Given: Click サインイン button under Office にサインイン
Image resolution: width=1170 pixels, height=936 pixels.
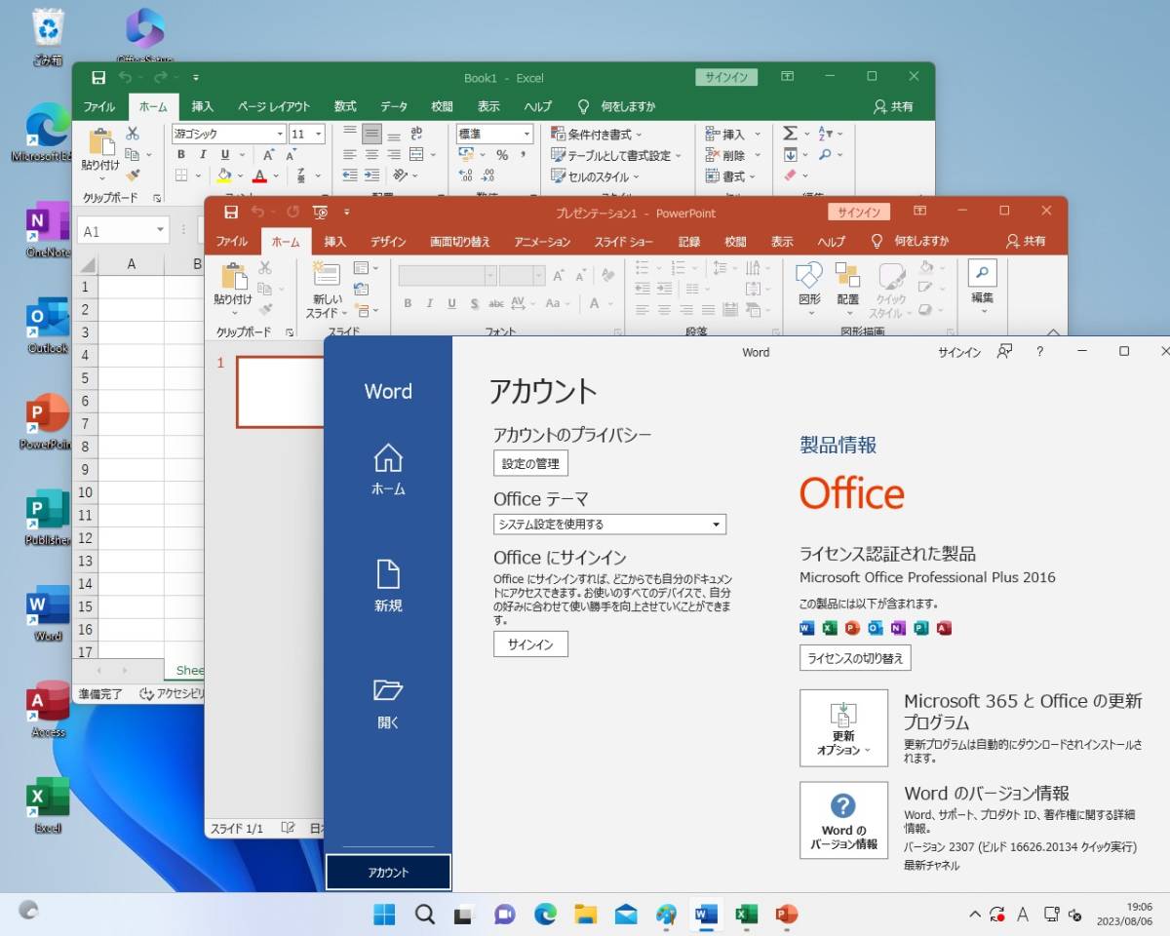Looking at the screenshot, I should 530,644.
